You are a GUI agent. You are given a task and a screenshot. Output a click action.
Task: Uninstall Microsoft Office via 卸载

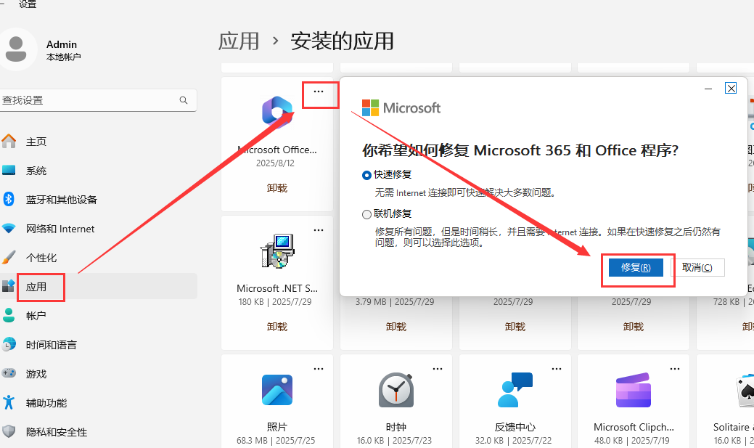[277, 188]
